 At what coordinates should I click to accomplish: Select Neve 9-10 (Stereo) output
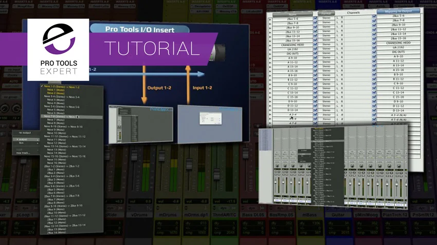(x=63, y=127)
